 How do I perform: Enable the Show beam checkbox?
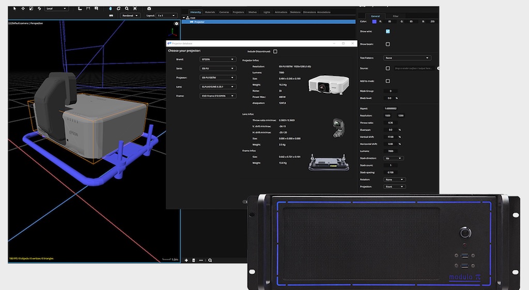click(x=388, y=44)
